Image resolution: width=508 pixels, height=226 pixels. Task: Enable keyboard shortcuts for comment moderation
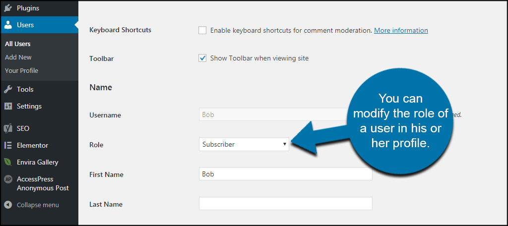point(202,30)
